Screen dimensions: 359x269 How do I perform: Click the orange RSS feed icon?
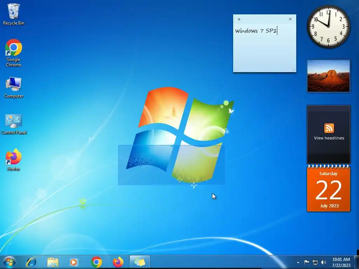[329, 128]
